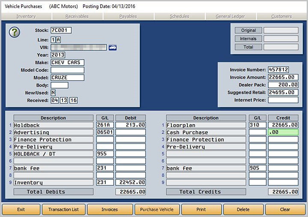Click the Total Debits value 22665.00
Screen dimensions: 308x217
(130, 192)
